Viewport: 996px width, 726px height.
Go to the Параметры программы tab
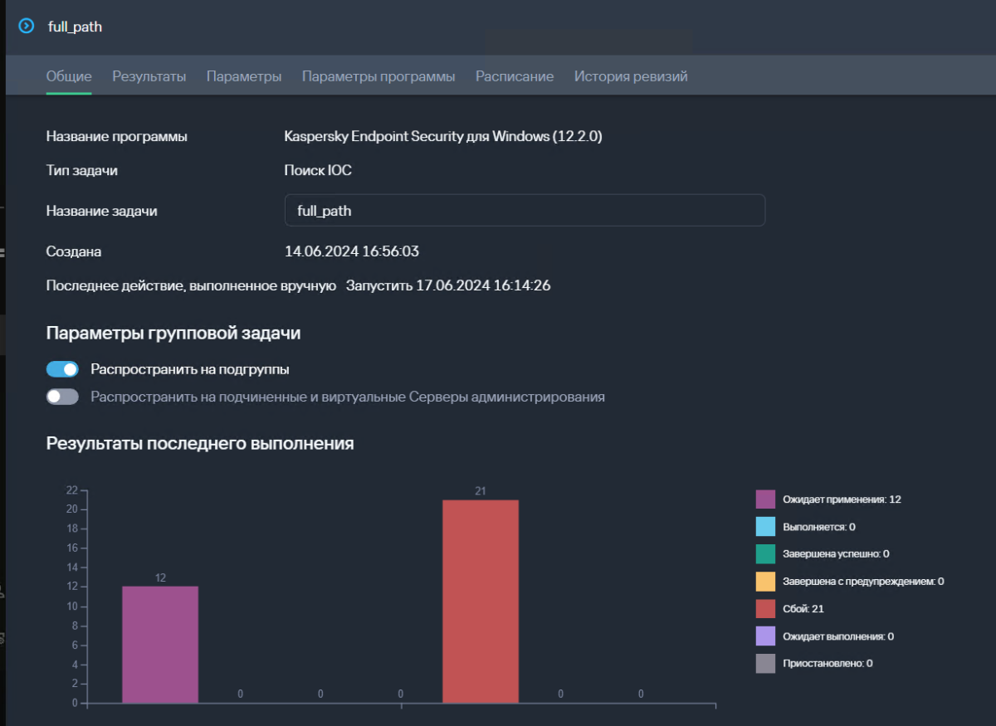378,76
